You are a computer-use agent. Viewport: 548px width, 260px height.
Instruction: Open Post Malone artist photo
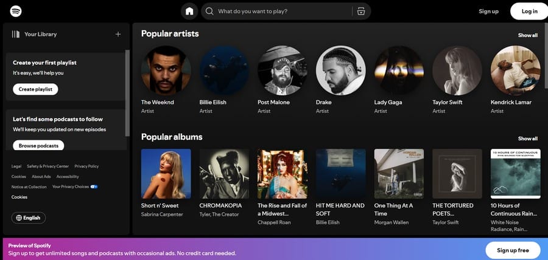pyautogui.click(x=283, y=70)
